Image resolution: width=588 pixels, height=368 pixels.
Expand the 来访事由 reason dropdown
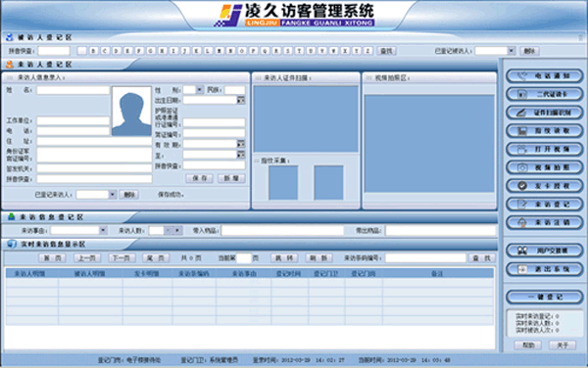click(x=103, y=231)
